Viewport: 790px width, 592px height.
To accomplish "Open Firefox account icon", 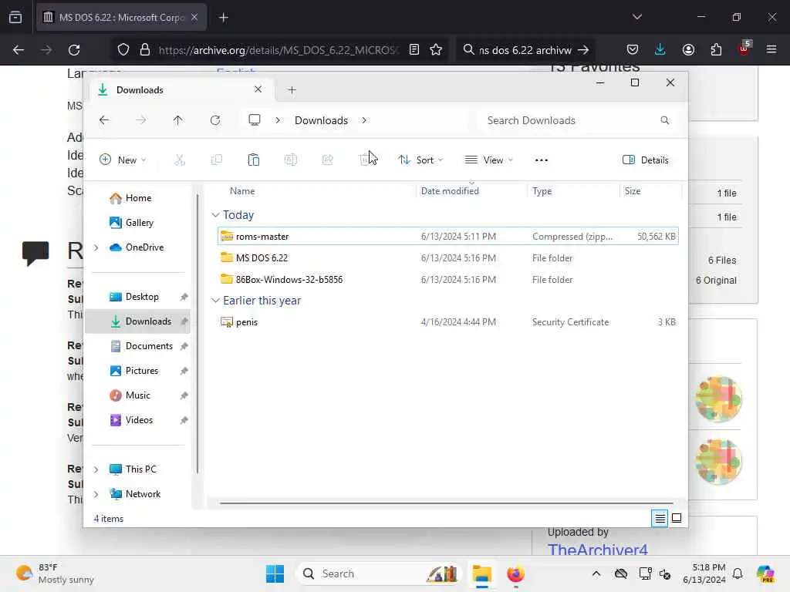I will pyautogui.click(x=688, y=50).
